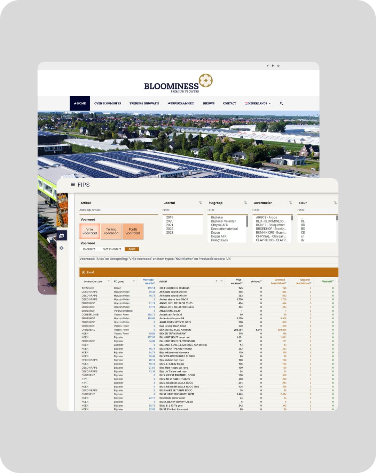Open the Leveranciercode column filter dropdown

coord(109,281)
